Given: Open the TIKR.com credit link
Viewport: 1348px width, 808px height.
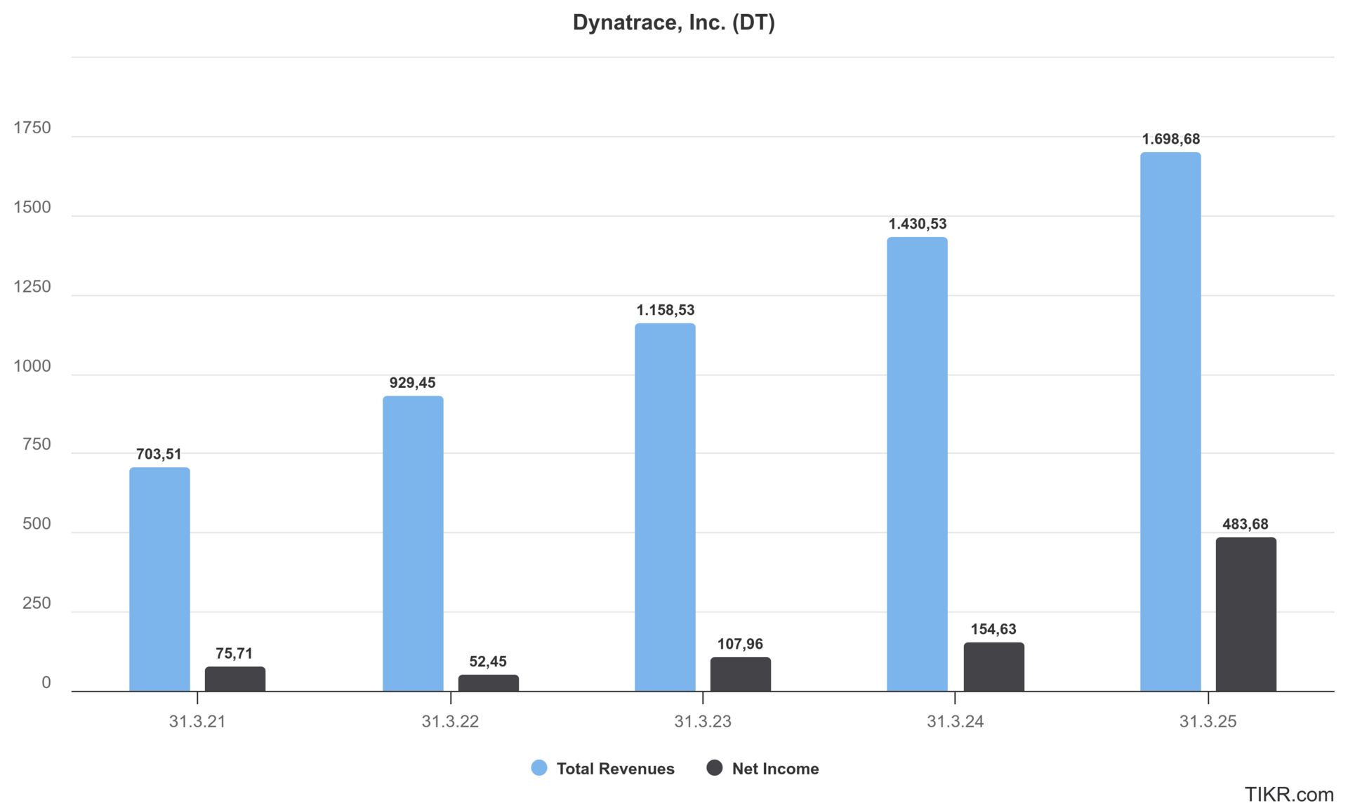Looking at the screenshot, I should coord(1288,795).
